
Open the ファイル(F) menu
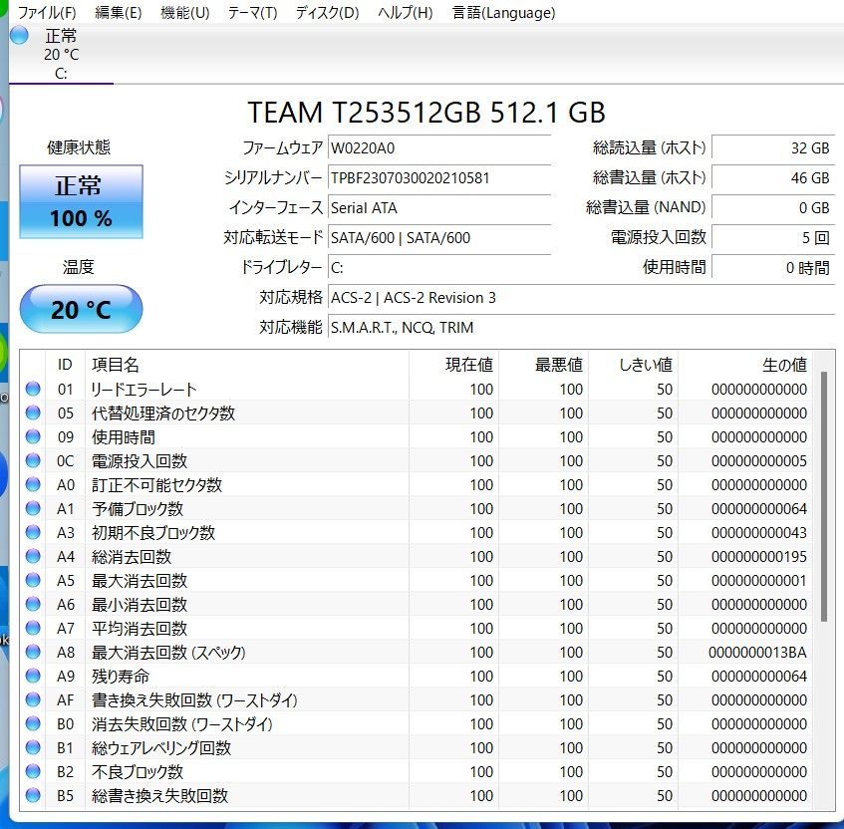[x=47, y=12]
